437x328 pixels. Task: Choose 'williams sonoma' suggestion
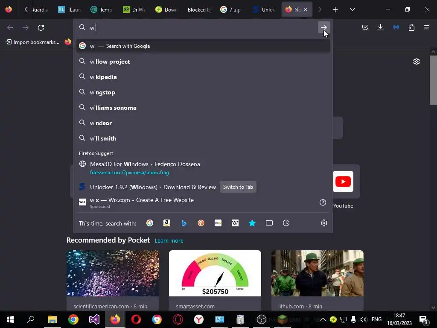[203, 107]
